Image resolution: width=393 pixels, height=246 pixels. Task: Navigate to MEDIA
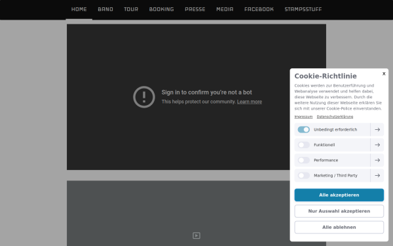(225, 9)
